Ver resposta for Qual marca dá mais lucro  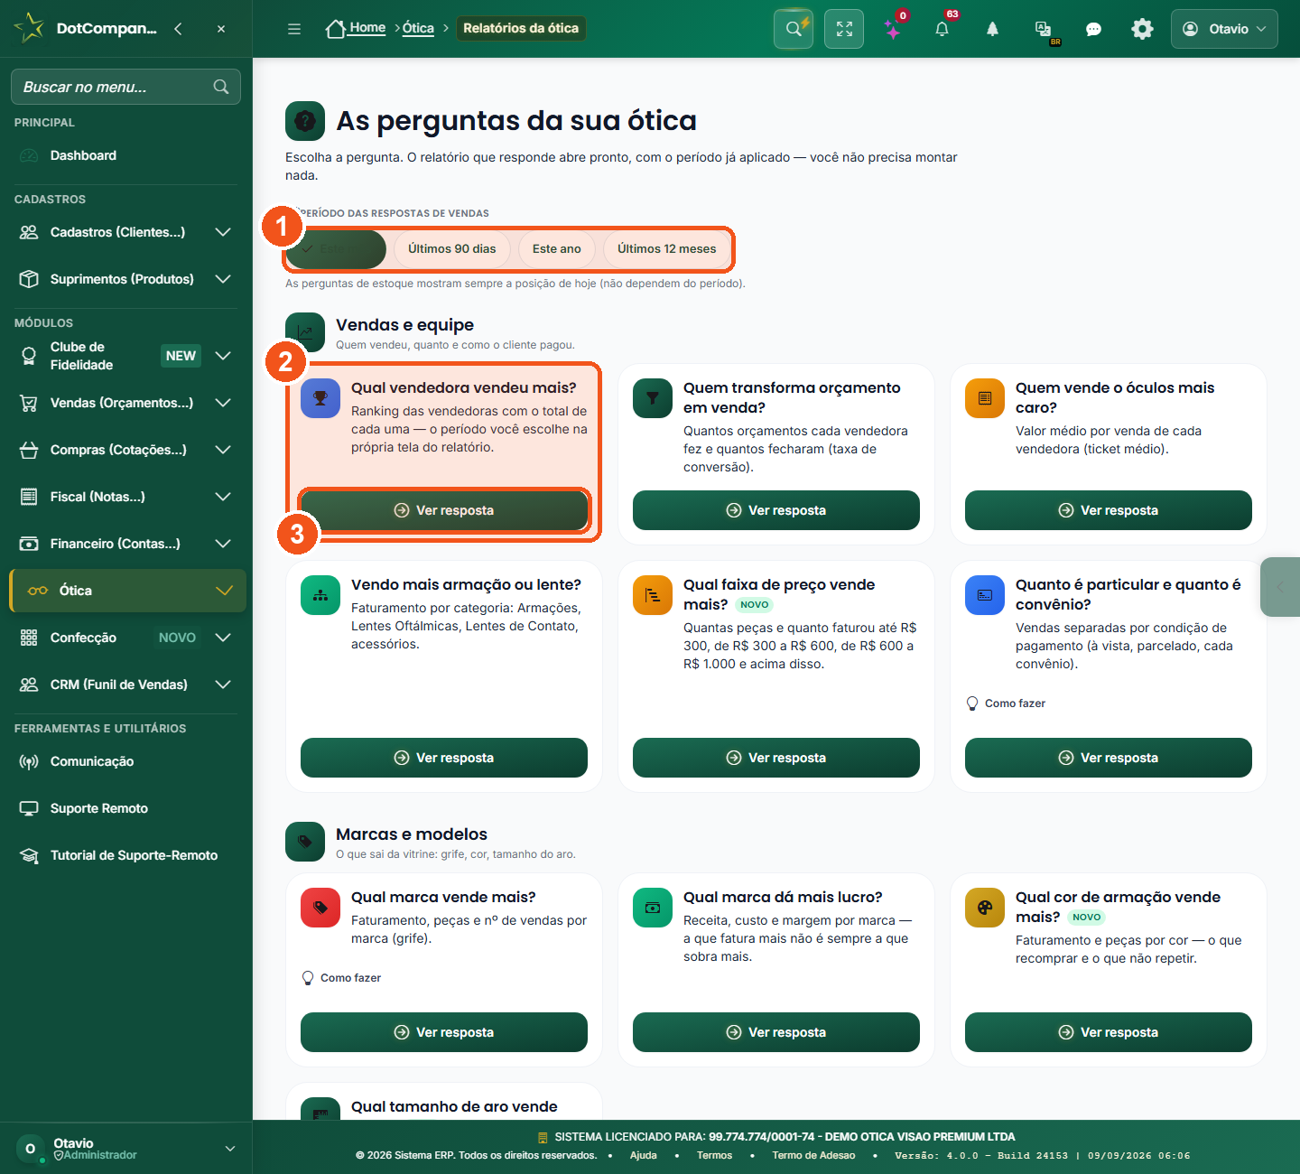pyautogui.click(x=776, y=1032)
